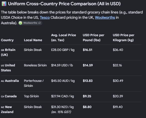Viewport: 146px width, 118px height.
Task: Click the £28.00 GBP / kg cell
Action: point(63,50)
